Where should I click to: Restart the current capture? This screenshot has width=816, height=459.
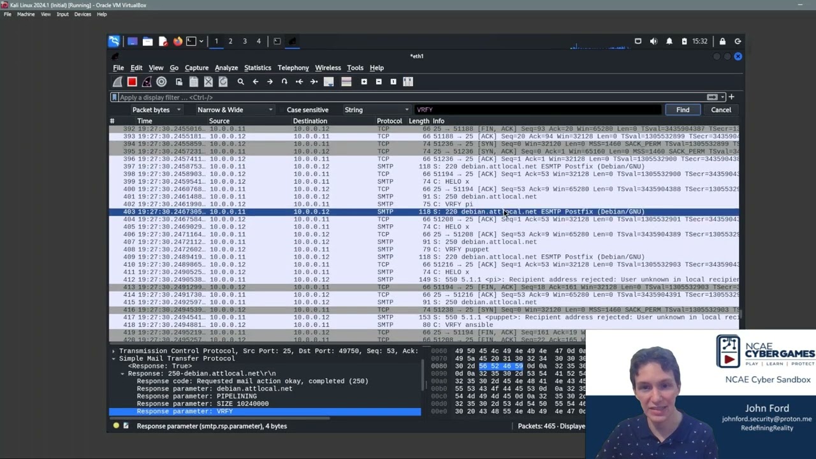point(147,82)
